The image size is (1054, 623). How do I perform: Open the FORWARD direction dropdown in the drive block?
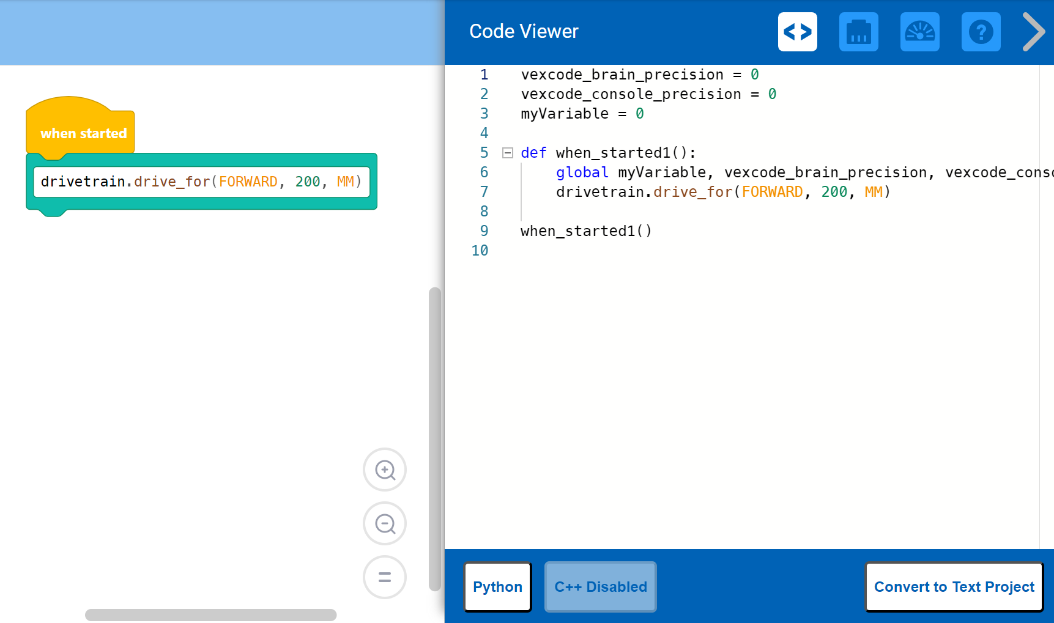pos(248,181)
